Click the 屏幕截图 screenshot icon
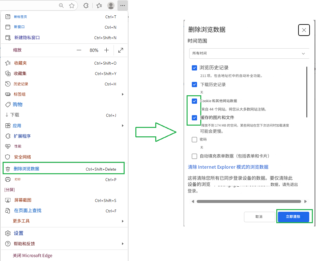336x261 pixels. pyautogui.click(x=8, y=200)
